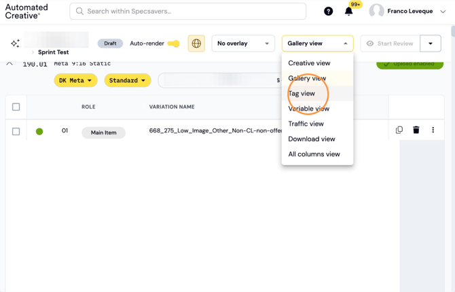Open the Standard dropdown pill
Image resolution: width=455 pixels, height=292 pixels.
[128, 80]
